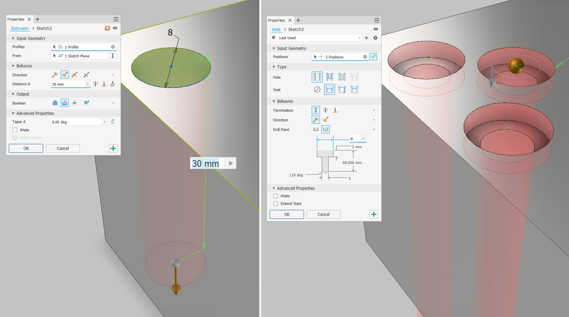Toggle Extrusion panel visibility eye

click(115, 28)
